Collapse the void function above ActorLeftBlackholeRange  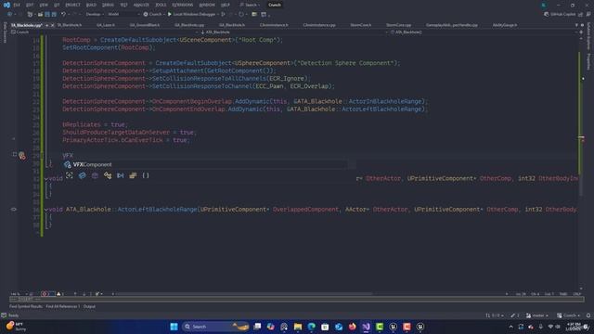46,179
